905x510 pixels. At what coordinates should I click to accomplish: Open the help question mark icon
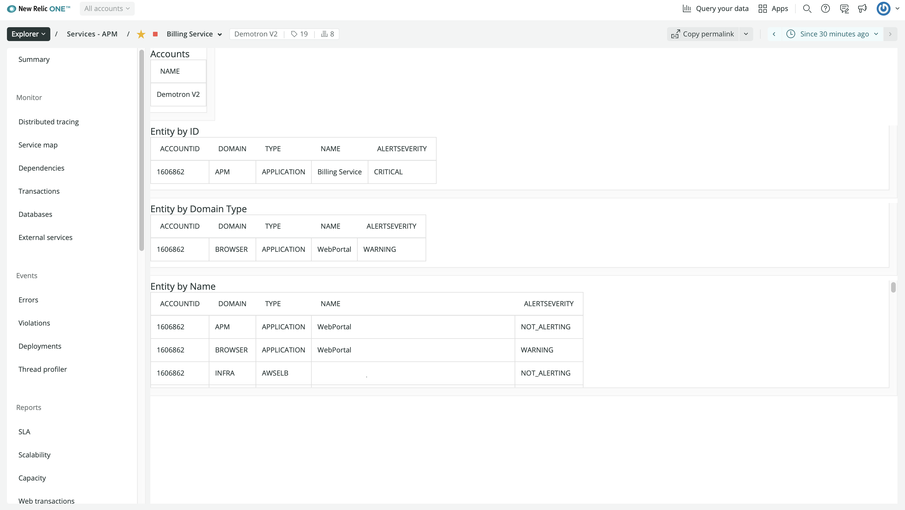(x=825, y=8)
